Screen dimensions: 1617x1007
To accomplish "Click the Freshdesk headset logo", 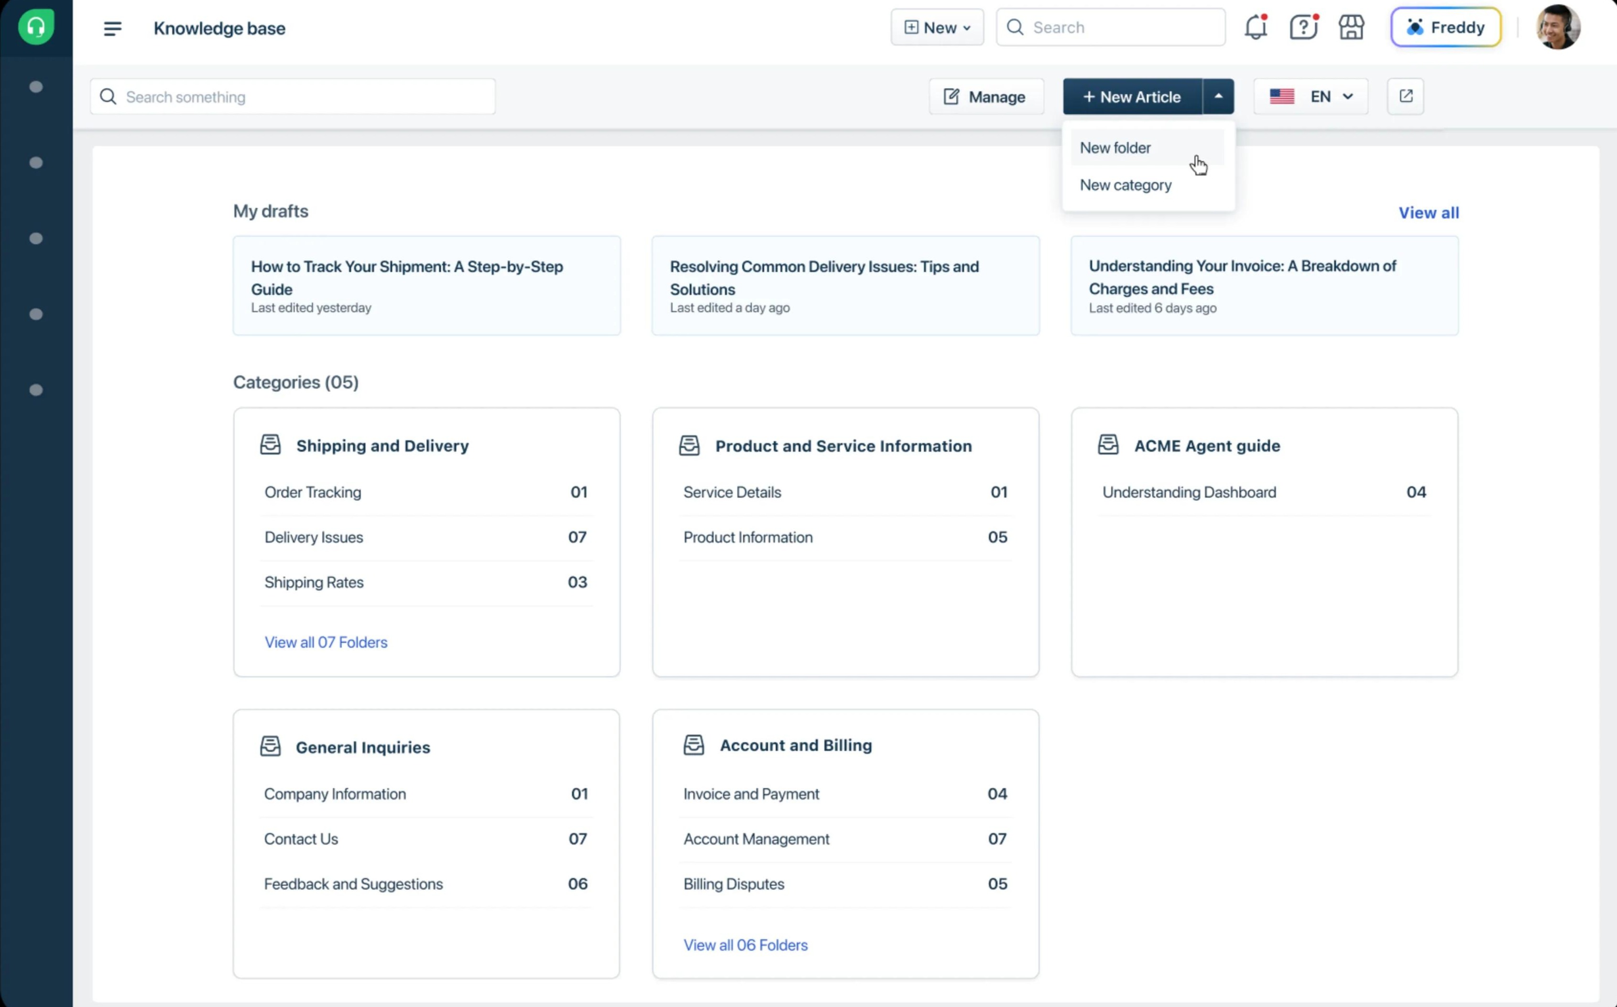I will pyautogui.click(x=36, y=27).
